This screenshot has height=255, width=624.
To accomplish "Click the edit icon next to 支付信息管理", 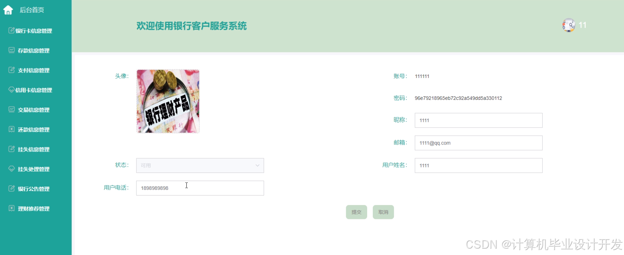I will pos(12,70).
